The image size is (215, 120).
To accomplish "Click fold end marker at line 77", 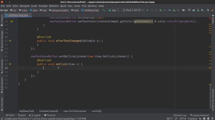I will tap(17, 25).
